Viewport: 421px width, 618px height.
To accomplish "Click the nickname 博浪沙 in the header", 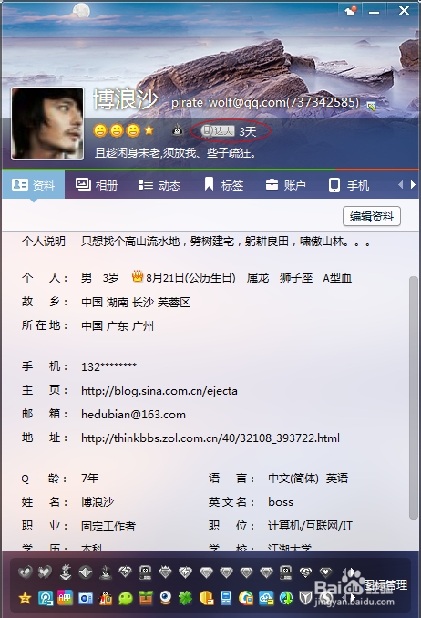I will point(126,99).
